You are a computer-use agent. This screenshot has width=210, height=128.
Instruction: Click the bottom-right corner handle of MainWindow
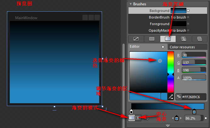point(102,107)
